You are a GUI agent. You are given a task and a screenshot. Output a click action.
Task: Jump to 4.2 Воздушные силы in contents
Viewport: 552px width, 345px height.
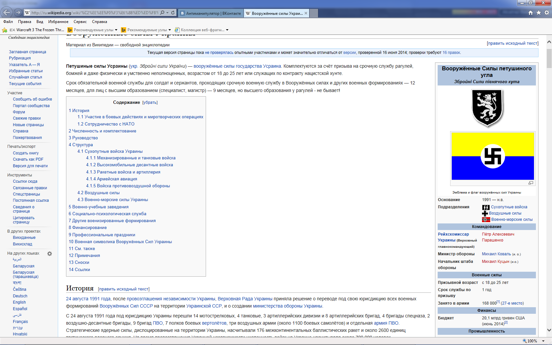click(x=99, y=193)
